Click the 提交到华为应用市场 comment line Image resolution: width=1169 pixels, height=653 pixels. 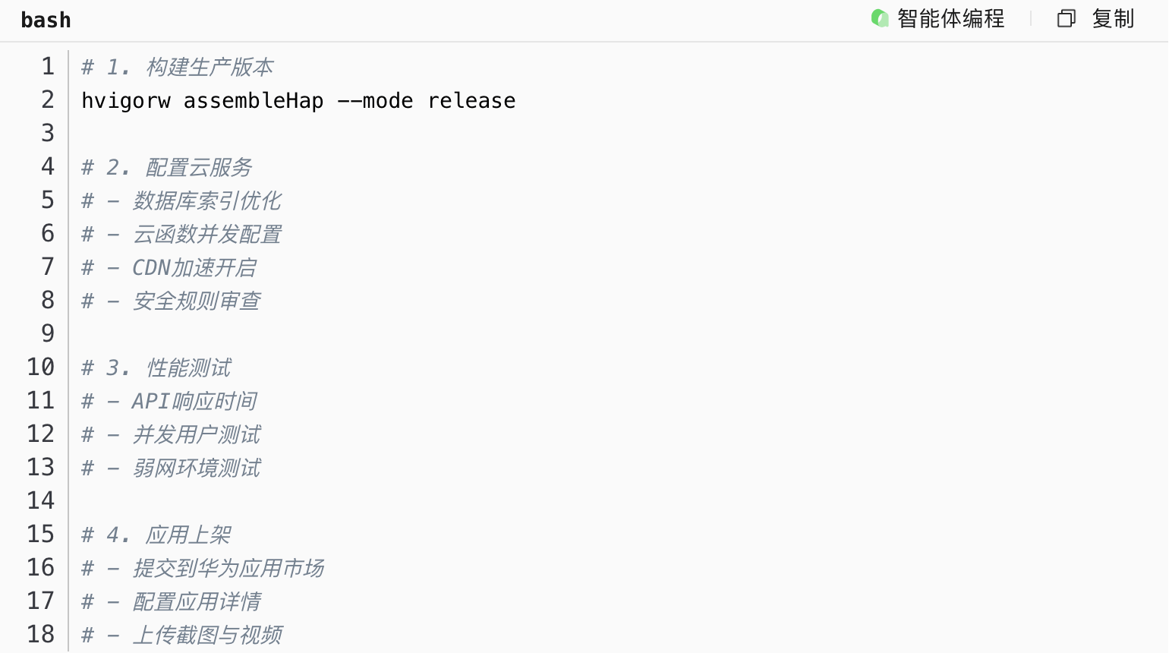pyautogui.click(x=228, y=569)
